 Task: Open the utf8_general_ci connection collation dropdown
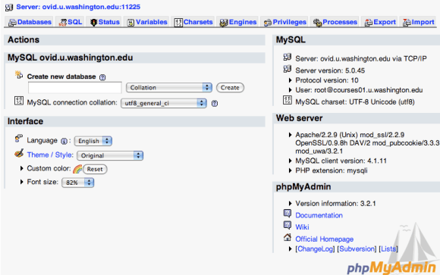click(164, 103)
